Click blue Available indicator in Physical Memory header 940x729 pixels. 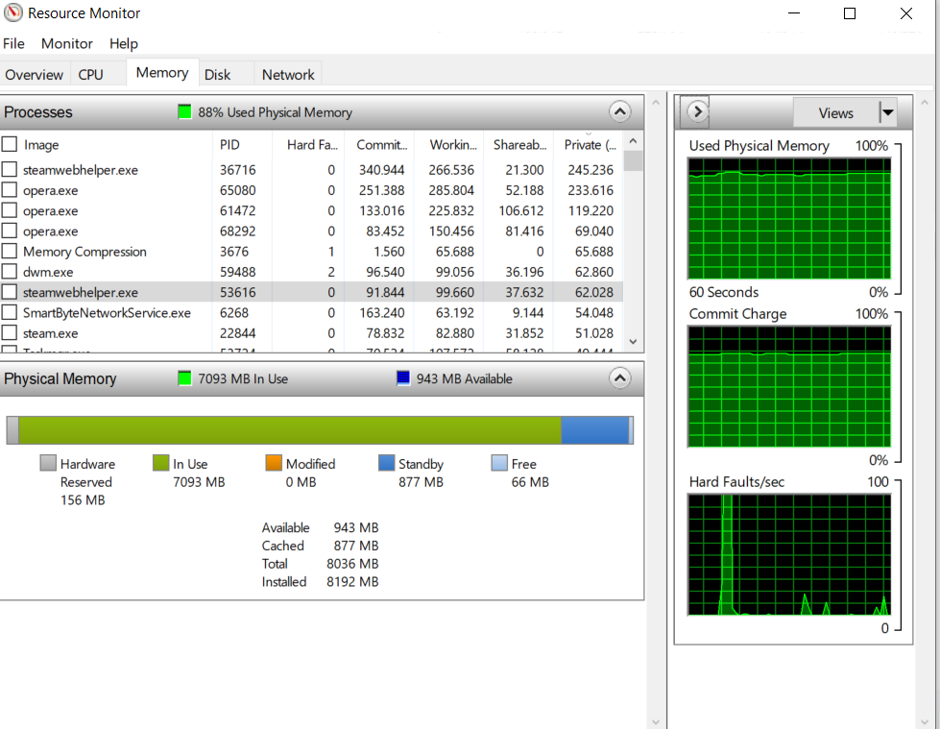coord(403,378)
